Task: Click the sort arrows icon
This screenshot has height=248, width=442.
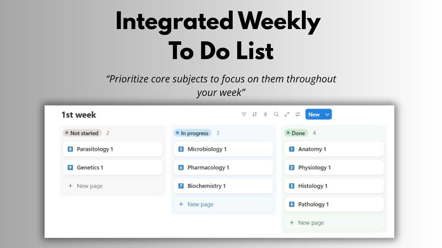Action: [x=255, y=114]
